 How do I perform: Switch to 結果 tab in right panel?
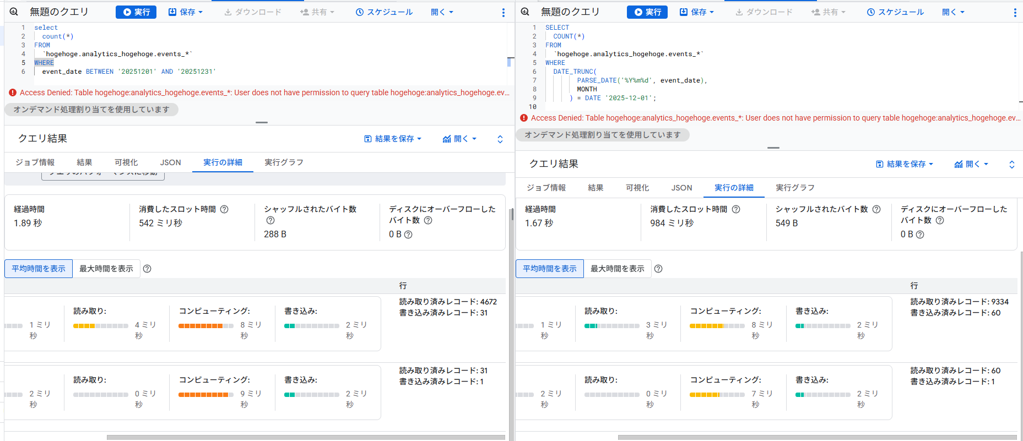click(x=596, y=188)
